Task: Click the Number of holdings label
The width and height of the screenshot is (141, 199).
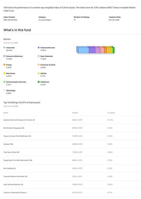Action: click(82, 17)
